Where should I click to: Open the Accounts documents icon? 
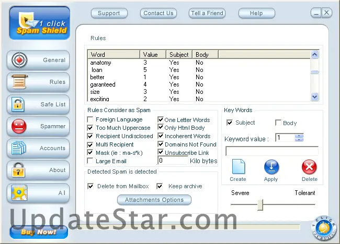click(19, 148)
